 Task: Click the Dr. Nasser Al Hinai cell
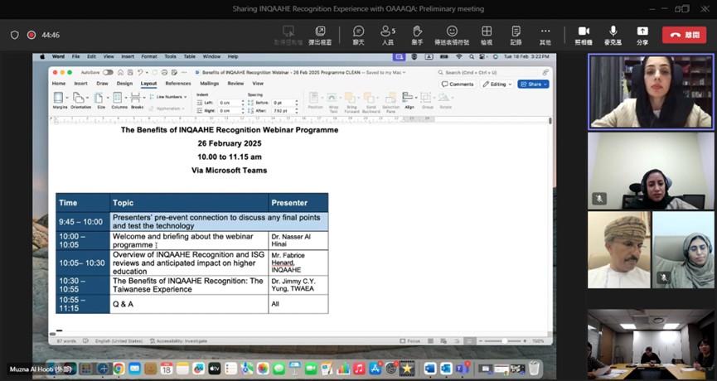pyautogui.click(x=298, y=240)
